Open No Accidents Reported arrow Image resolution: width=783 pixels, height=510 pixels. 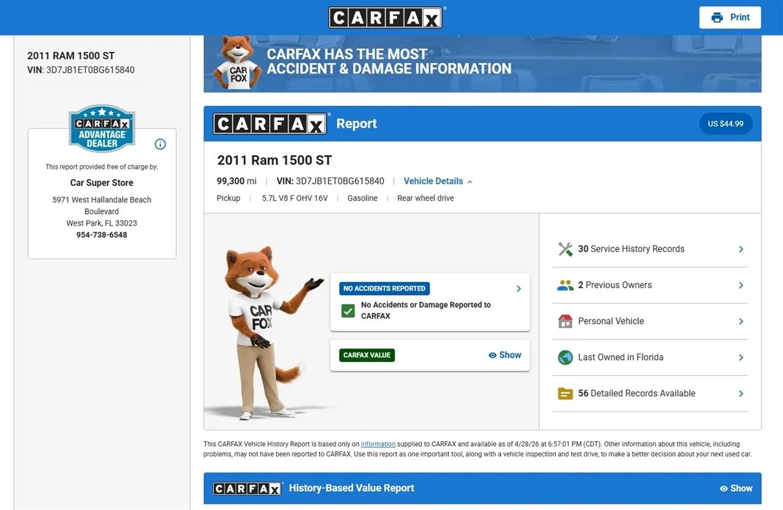pos(519,289)
